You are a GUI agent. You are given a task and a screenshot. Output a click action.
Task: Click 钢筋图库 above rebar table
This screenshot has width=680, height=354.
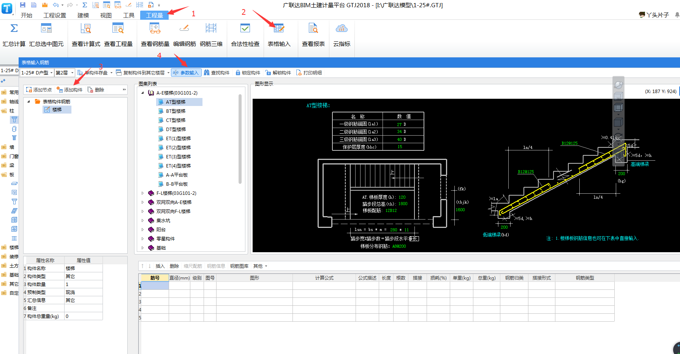click(239, 266)
